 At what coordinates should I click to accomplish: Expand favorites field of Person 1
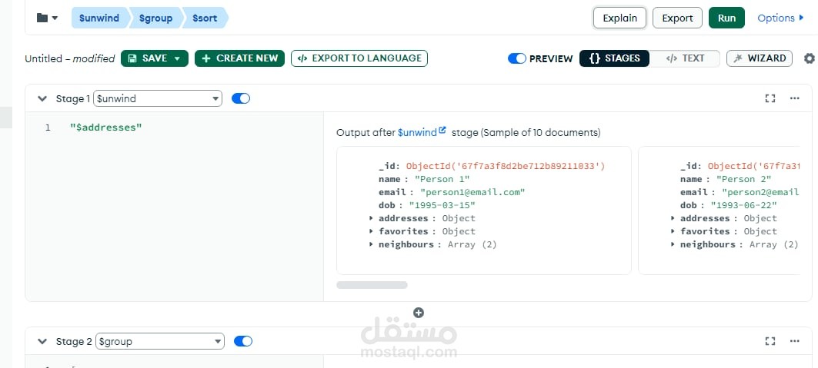pos(371,231)
